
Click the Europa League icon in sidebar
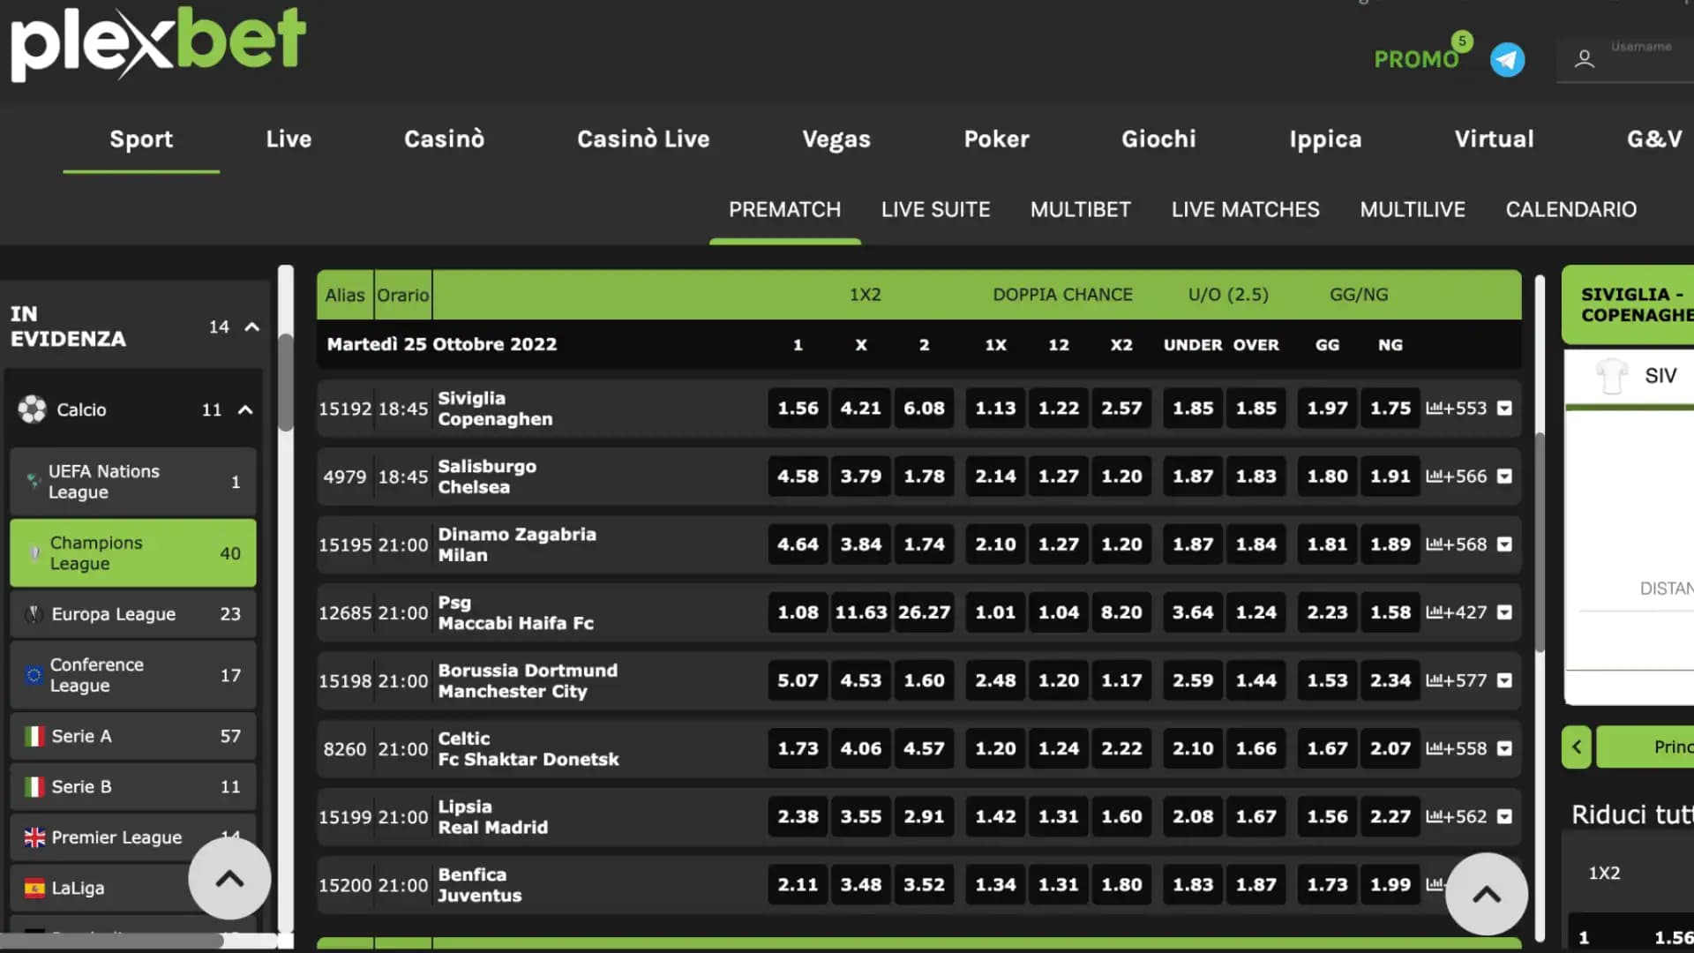point(34,613)
